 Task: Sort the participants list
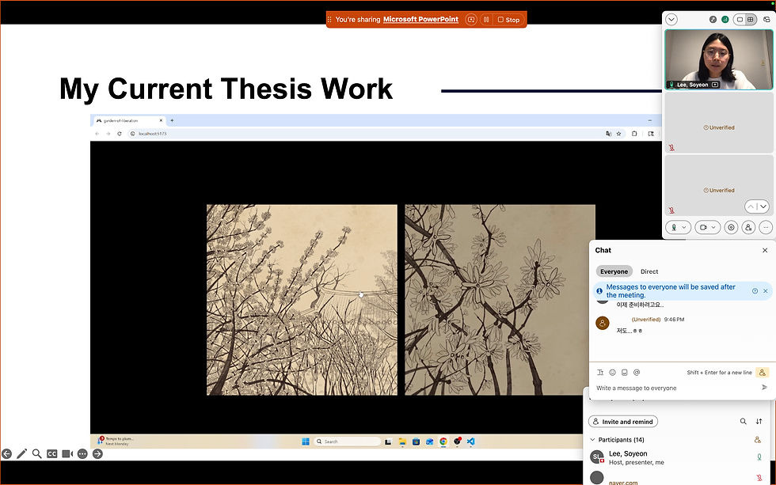click(759, 421)
